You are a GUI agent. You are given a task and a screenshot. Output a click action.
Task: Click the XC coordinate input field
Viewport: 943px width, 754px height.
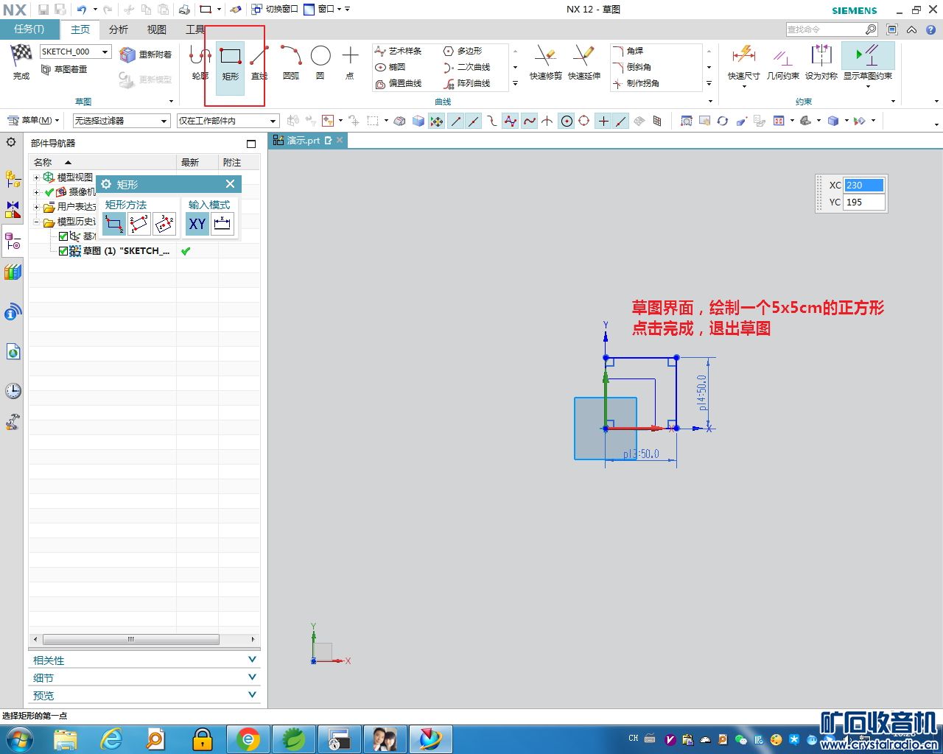click(864, 186)
